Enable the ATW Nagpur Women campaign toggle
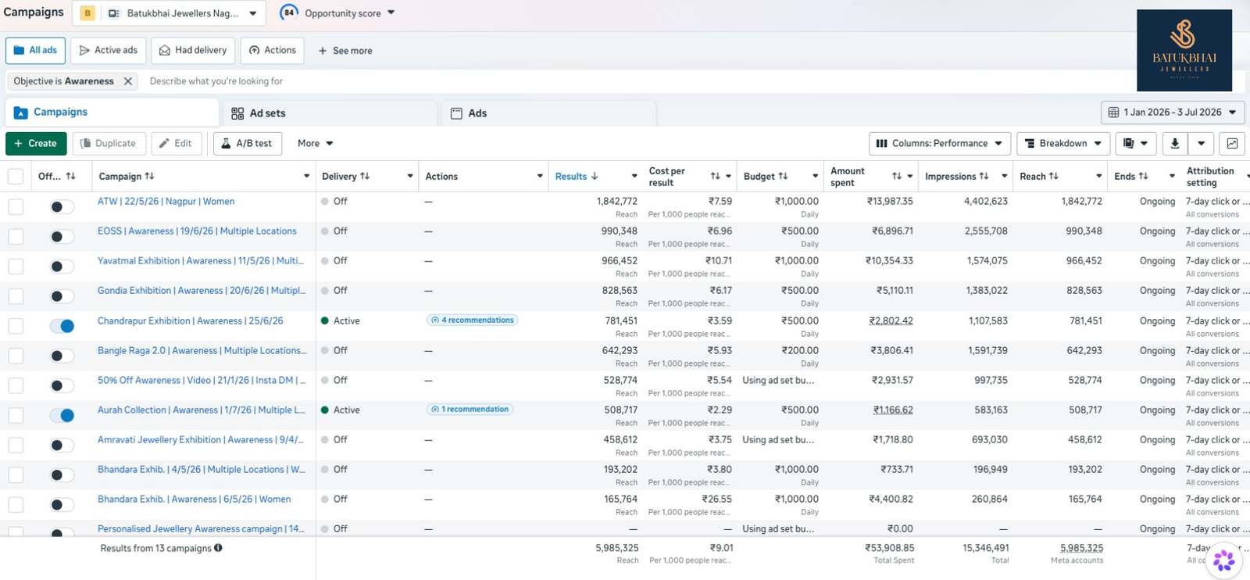1250x580 pixels. [x=62, y=206]
